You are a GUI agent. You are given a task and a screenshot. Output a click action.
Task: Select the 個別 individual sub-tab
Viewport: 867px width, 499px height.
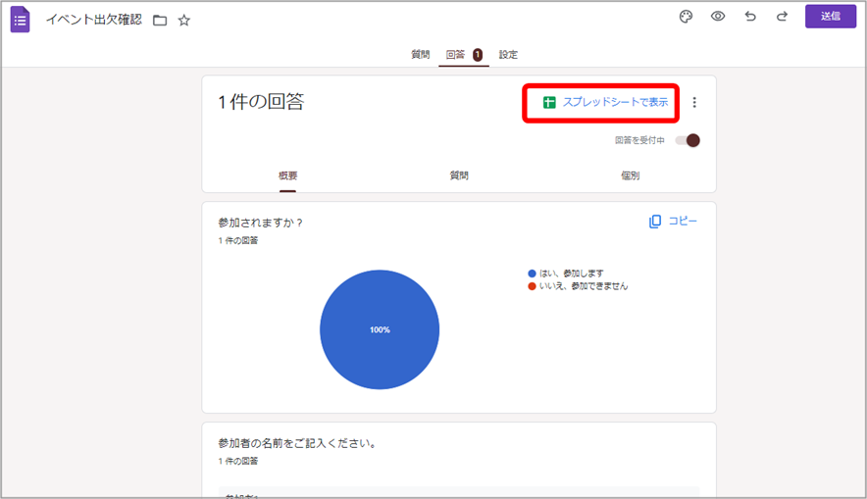point(630,175)
